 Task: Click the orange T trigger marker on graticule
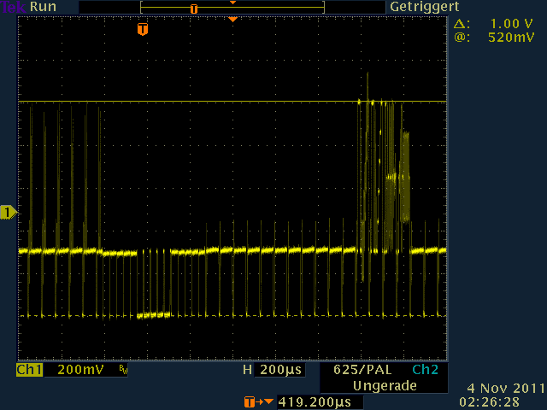(x=143, y=30)
